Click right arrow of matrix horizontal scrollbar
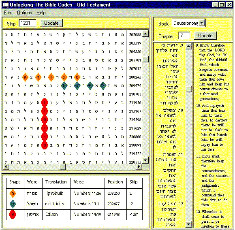The width and height of the screenshot is (235, 230). [139, 167]
